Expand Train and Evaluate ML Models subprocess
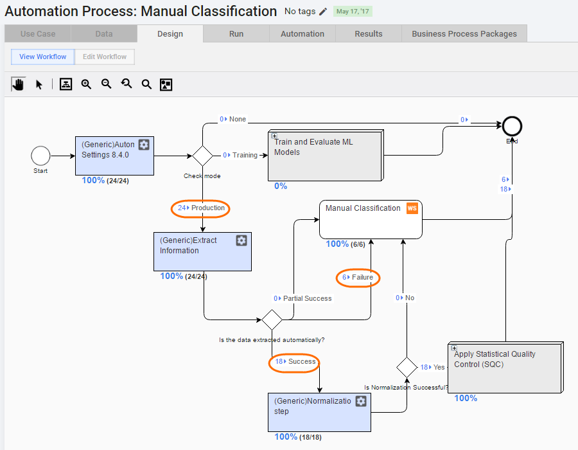 pyautogui.click(x=274, y=136)
